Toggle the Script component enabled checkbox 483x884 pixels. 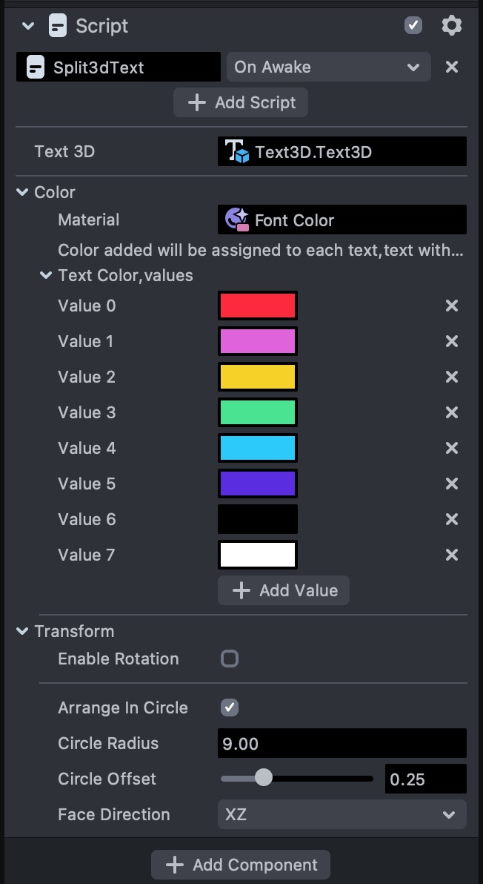(x=413, y=26)
